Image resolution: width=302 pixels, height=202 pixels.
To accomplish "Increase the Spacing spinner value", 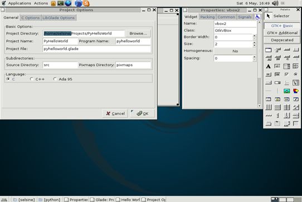I will tap(255, 57).
